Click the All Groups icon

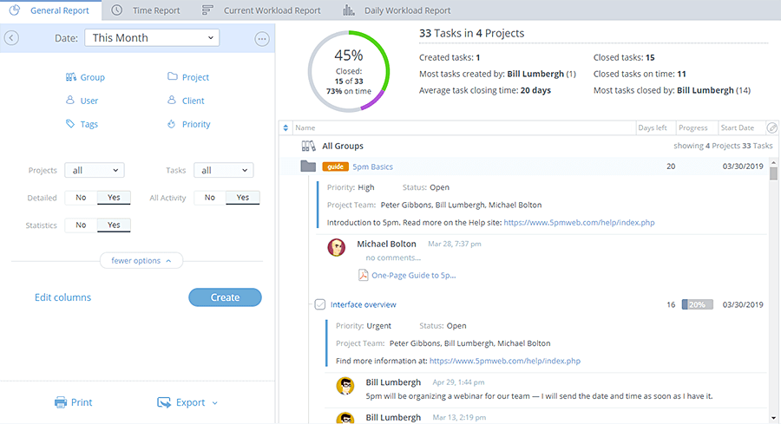click(308, 147)
